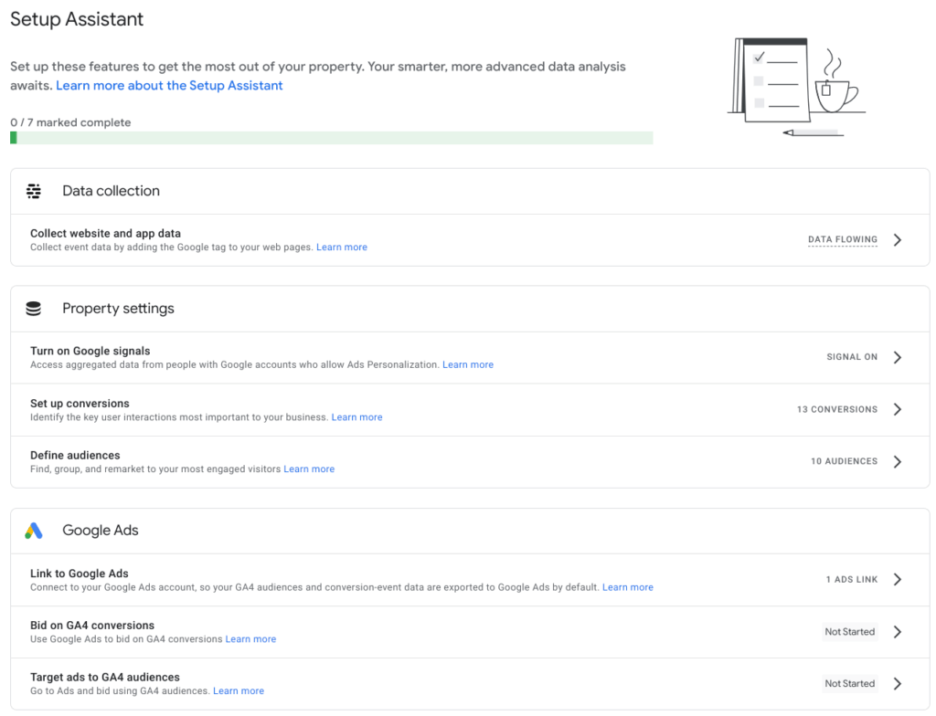Viewport: 936px width, 716px height.
Task: Click the Google Ads triangle logo icon
Action: 34,530
